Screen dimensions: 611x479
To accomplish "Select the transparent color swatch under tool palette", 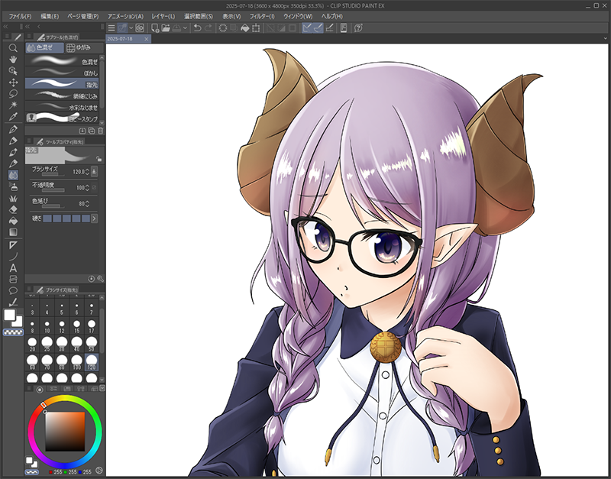I will [x=13, y=332].
